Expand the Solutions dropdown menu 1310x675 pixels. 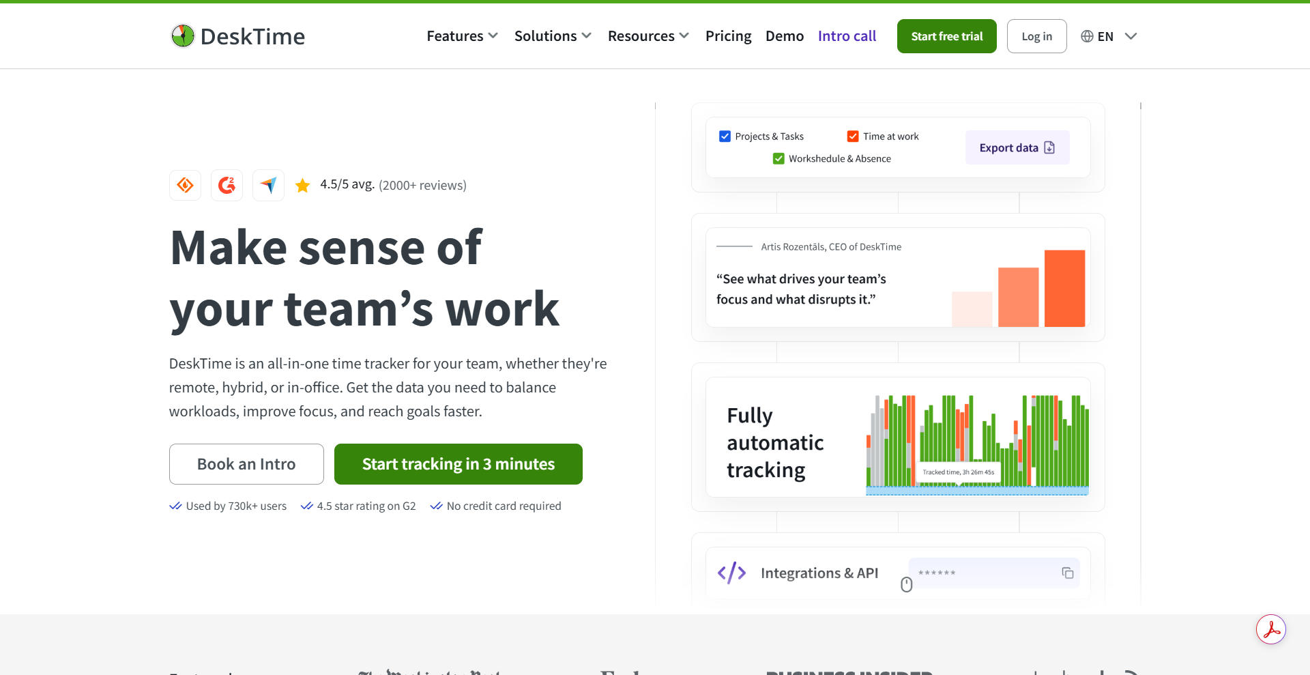(553, 36)
